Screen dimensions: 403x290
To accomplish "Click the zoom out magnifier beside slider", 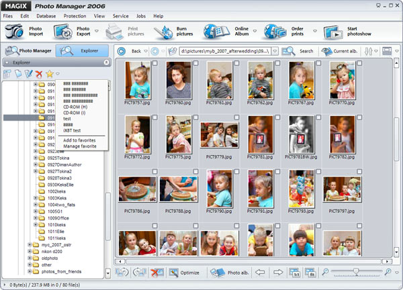I will 325,271.
